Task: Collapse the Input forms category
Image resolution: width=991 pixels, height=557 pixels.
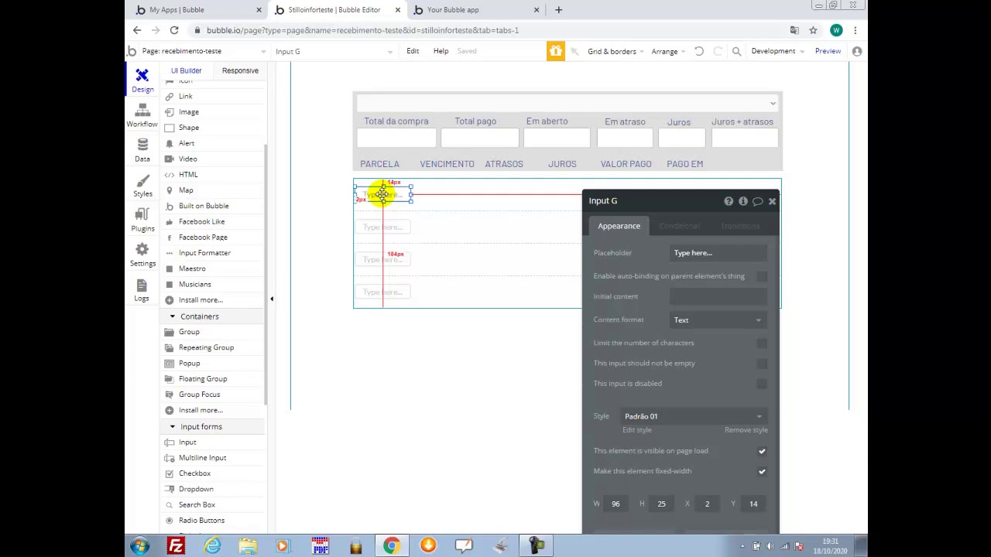Action: coord(173,427)
